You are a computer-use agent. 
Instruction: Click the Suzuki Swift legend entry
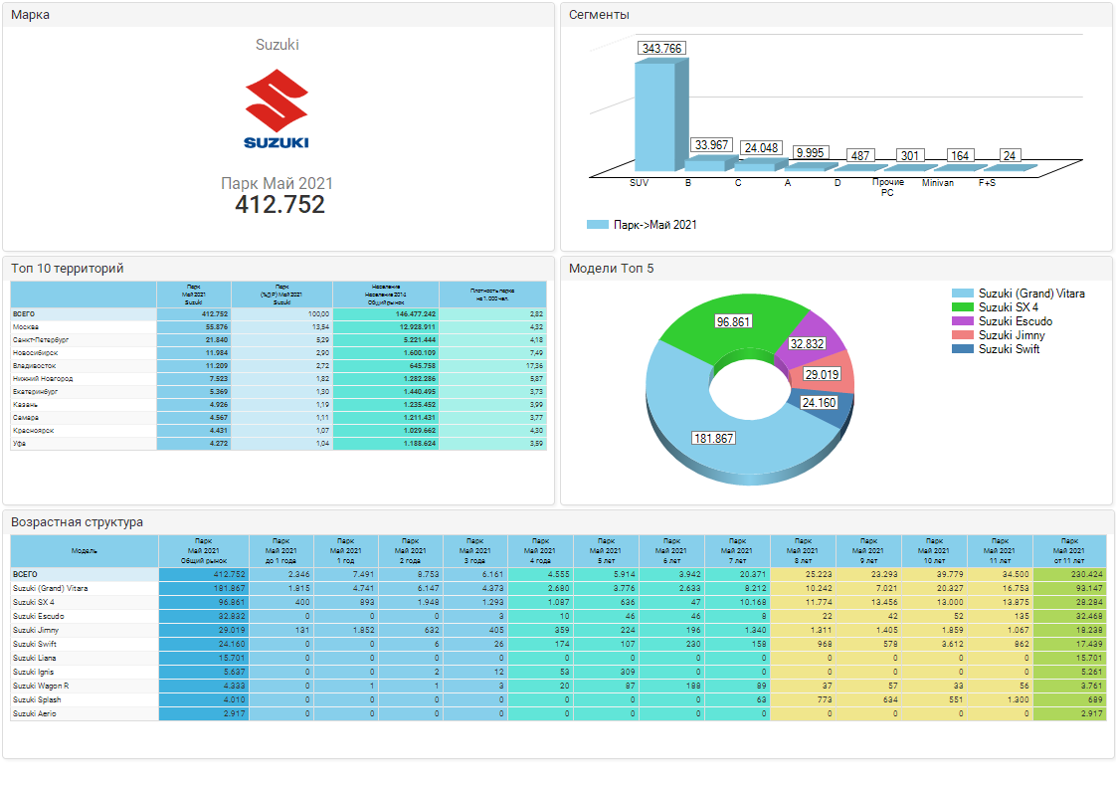pos(1009,349)
